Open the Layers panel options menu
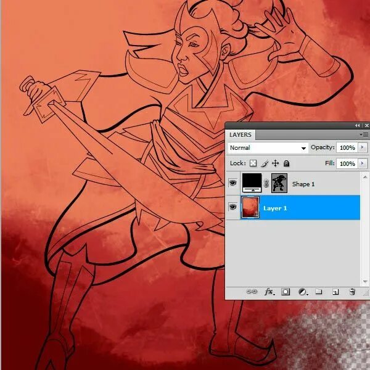The width and height of the screenshot is (370, 370). pyautogui.click(x=364, y=134)
